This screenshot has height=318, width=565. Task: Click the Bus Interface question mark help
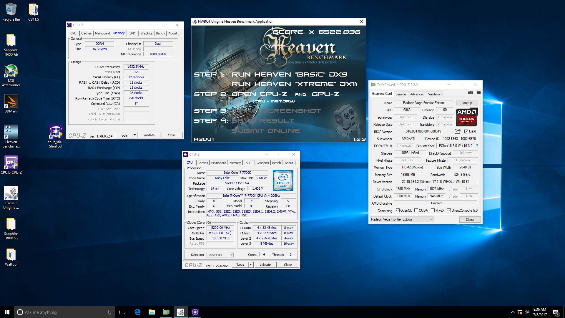point(477,146)
